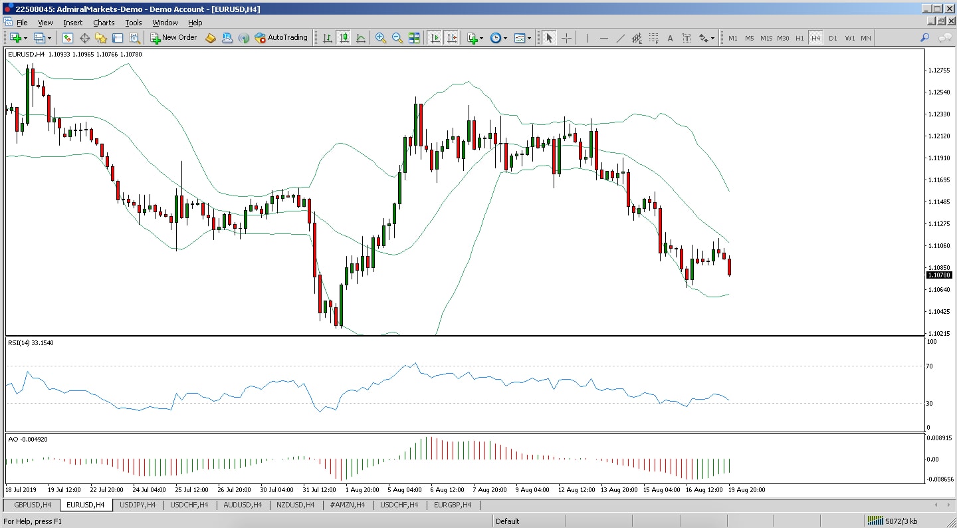Image resolution: width=957 pixels, height=528 pixels.
Task: Open the Data Window crosshair icon
Action: 84,38
